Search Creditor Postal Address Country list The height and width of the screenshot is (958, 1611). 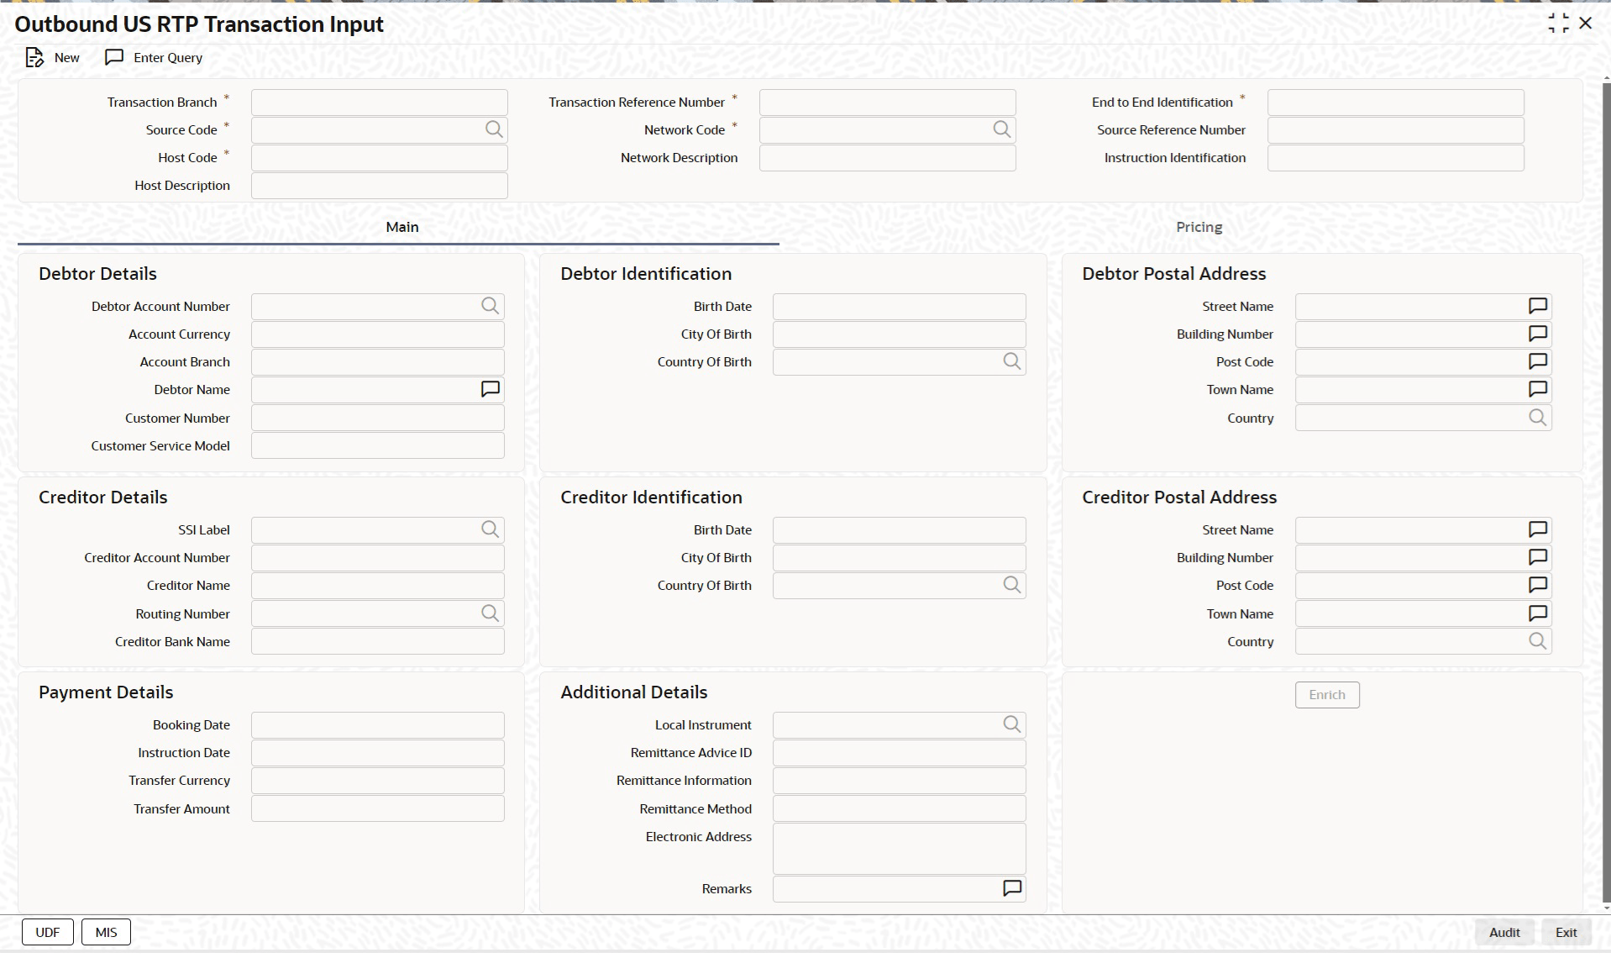coord(1537,641)
